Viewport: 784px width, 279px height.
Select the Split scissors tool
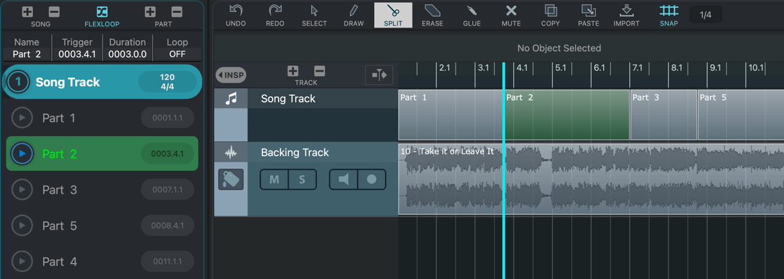point(393,15)
